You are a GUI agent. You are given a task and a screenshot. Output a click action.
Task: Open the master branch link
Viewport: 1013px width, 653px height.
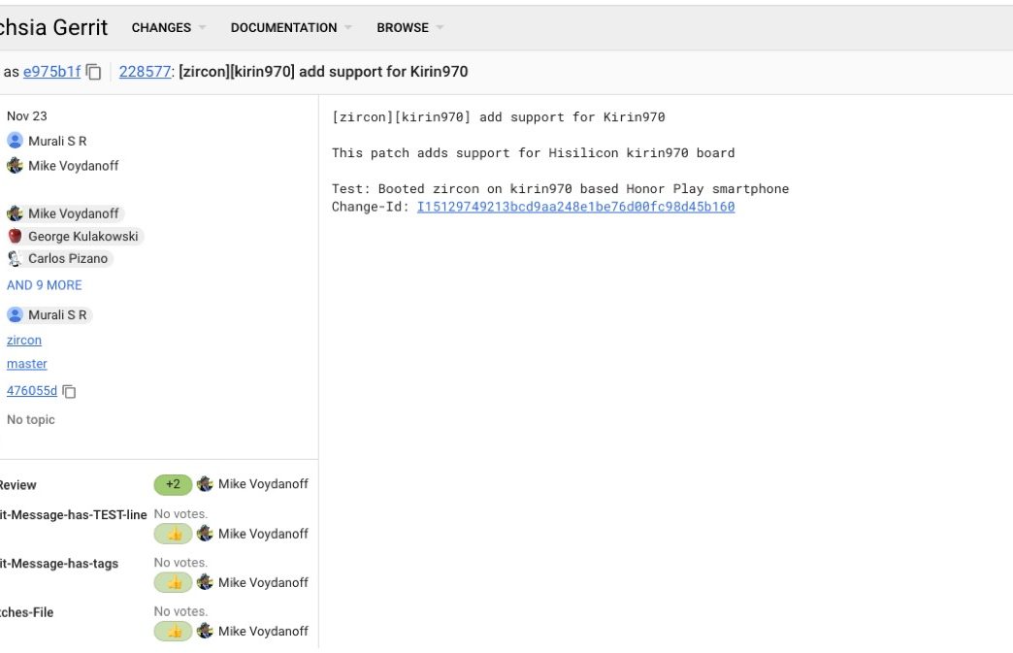(x=27, y=364)
